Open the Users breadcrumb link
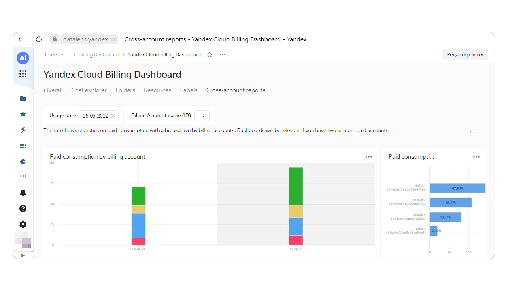Image resolution: width=508 pixels, height=291 pixels. 51,55
